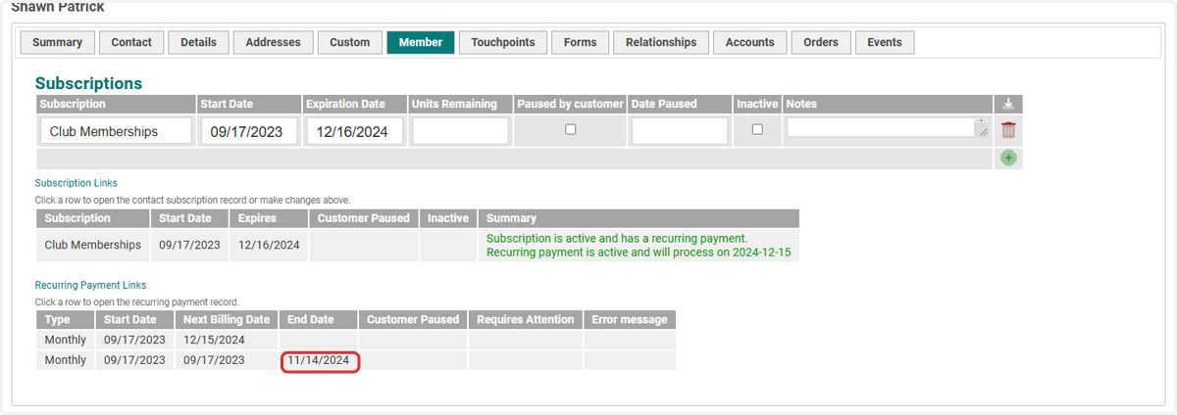Open the Details tab
Viewport: 1177px width, 415px height.
(x=198, y=42)
